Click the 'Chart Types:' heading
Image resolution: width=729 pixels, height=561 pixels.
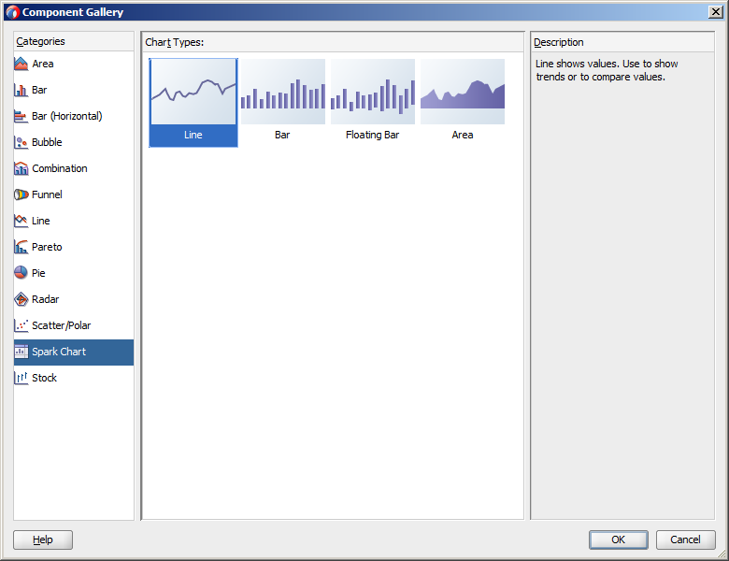coord(175,42)
